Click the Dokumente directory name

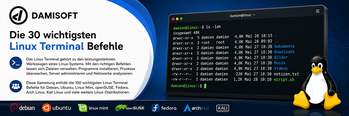click(284, 47)
